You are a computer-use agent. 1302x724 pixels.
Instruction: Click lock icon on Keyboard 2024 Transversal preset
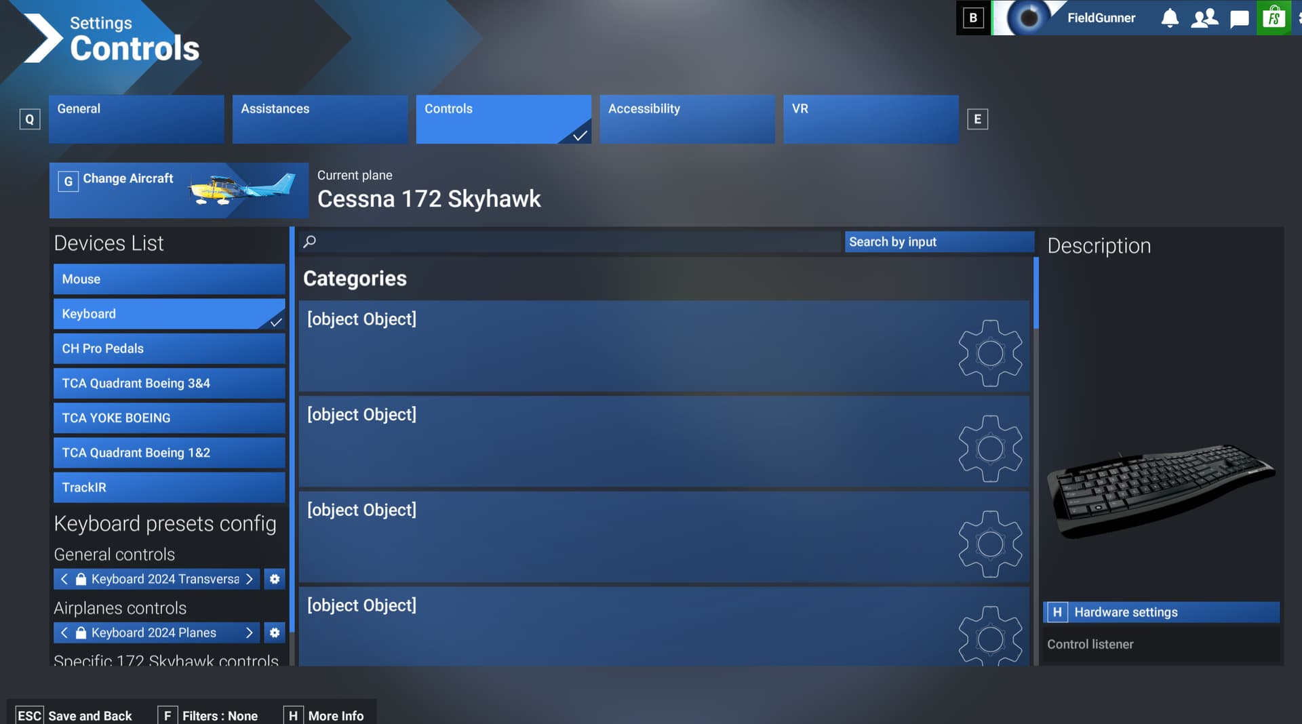(x=81, y=579)
